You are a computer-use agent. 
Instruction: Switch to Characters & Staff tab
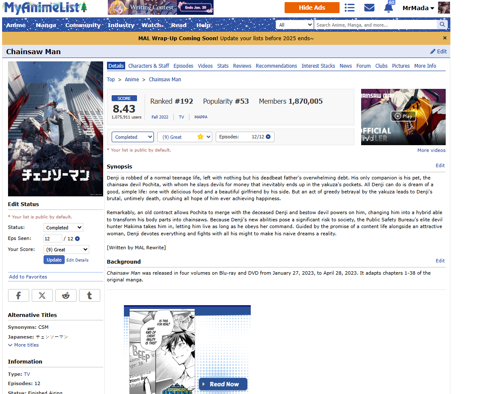148,66
